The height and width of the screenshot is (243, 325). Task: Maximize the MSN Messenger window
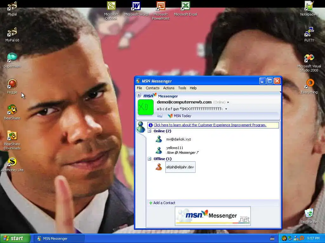tap(270, 81)
